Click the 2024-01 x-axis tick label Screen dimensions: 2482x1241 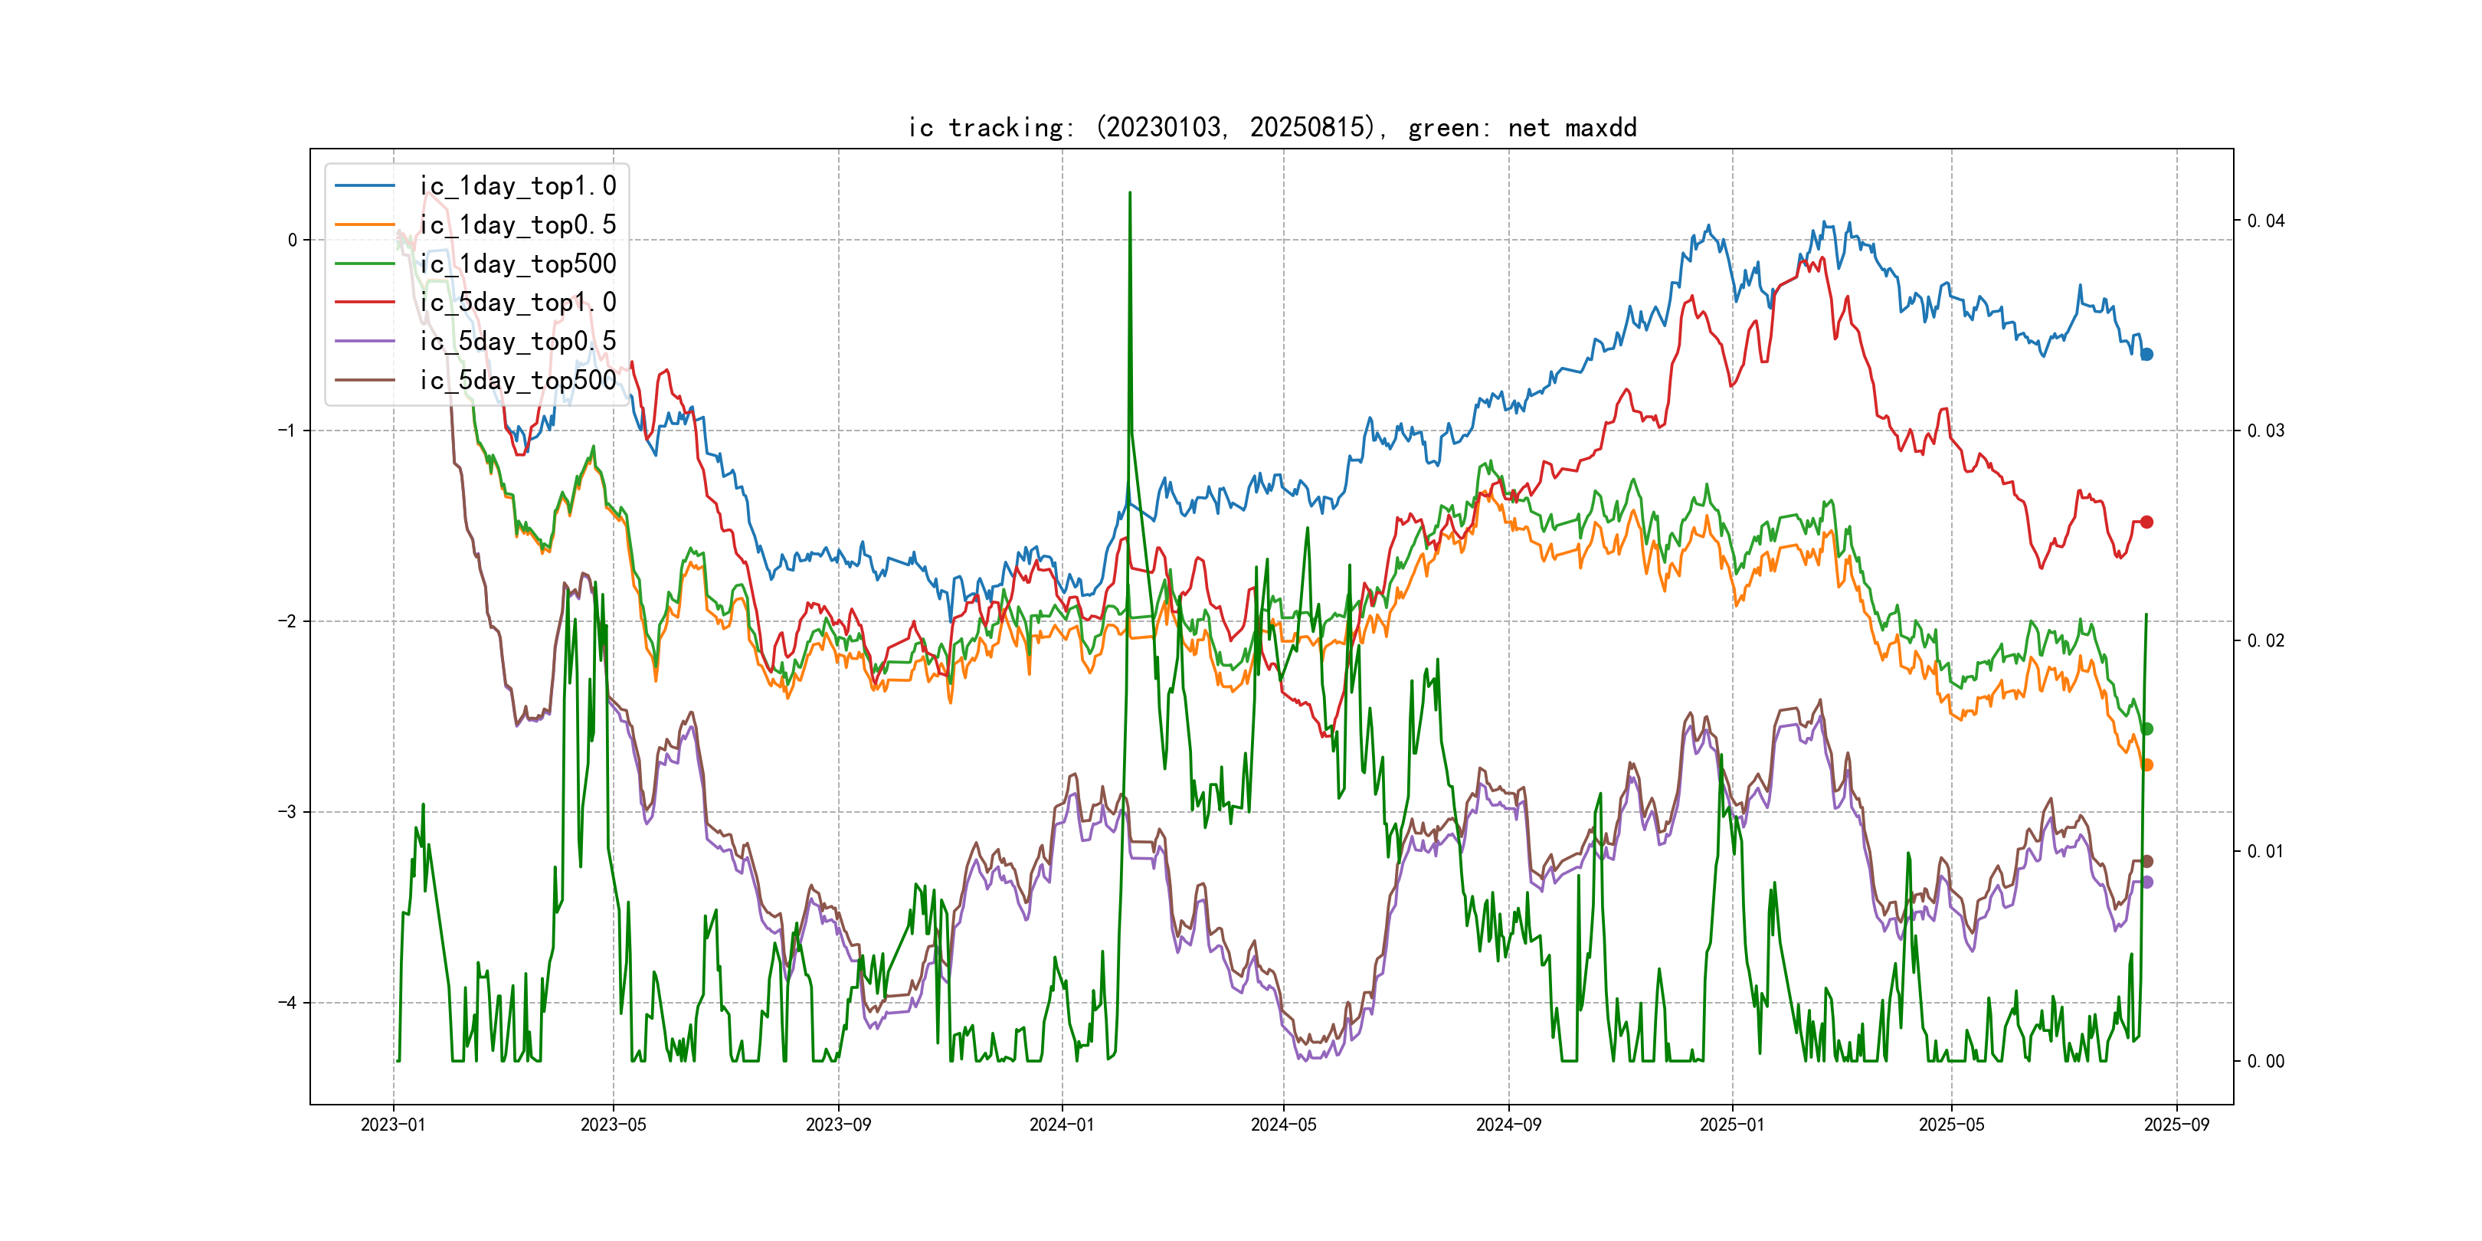[1062, 1125]
